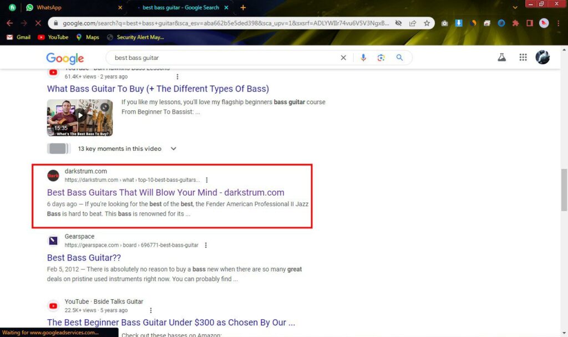This screenshot has width=568, height=337.
Task: Open the Google account avatar
Action: (542, 57)
